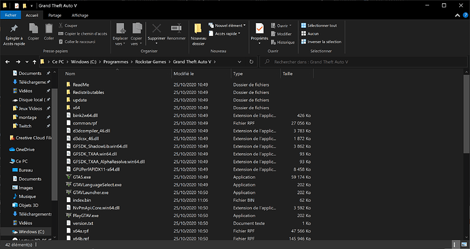The height and width of the screenshot is (249, 470).
Task: Click the Épingler à Accès rapide pin icon
Action: [x=14, y=29]
